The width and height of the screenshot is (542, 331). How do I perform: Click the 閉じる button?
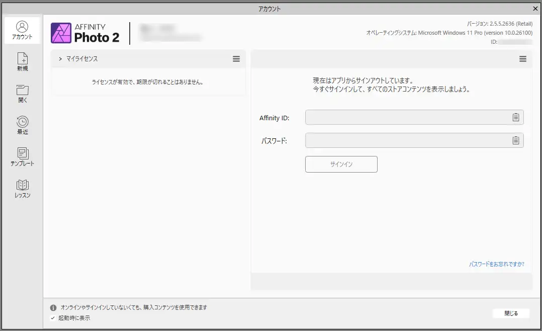(x=511, y=313)
